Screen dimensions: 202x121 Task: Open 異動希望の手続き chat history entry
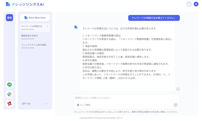[x=35, y=37]
